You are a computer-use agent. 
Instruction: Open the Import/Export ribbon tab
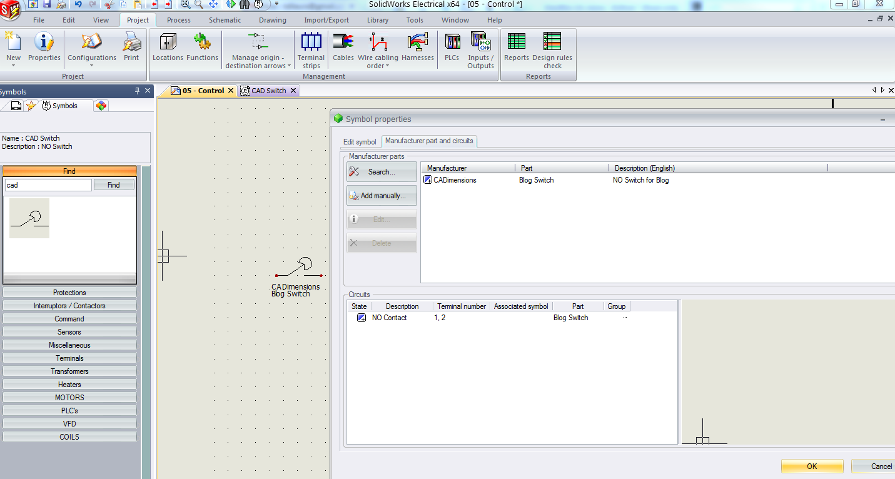[x=326, y=20]
